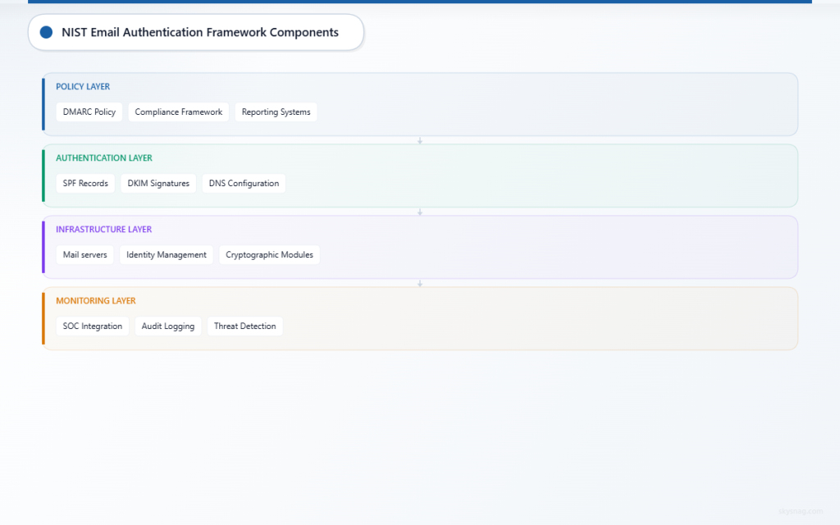Click the Cryptographic Modules component
Screen dimensions: 840x525
coord(269,254)
